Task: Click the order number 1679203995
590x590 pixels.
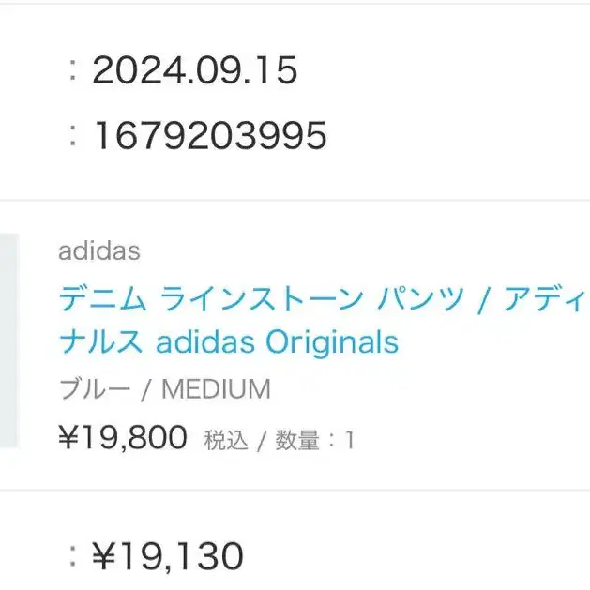Action: 210,135
